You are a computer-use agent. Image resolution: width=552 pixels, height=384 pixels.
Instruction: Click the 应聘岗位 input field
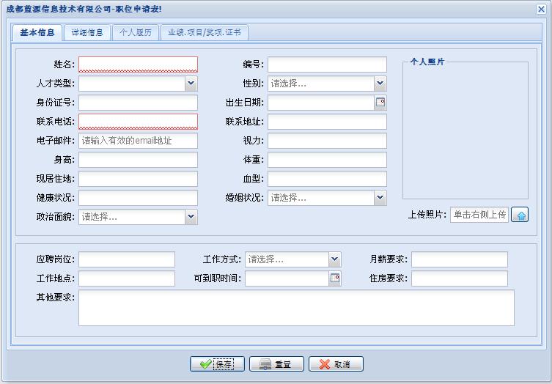pyautogui.click(x=127, y=259)
